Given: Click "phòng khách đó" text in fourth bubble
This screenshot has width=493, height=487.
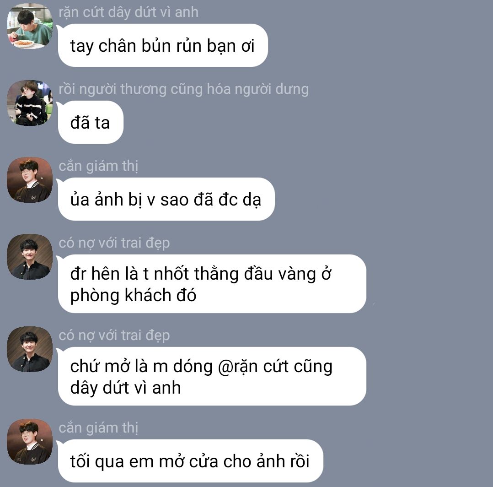Looking at the screenshot, I should tap(133, 295).
